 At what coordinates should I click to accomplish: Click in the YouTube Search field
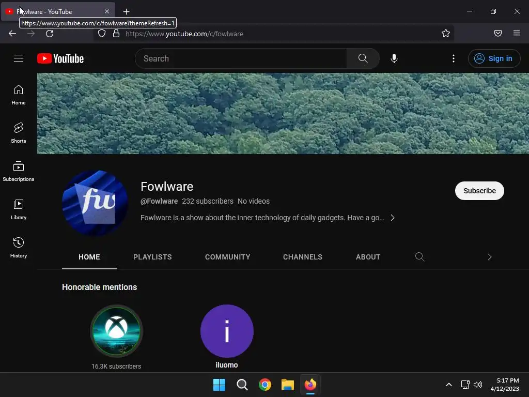point(241,58)
